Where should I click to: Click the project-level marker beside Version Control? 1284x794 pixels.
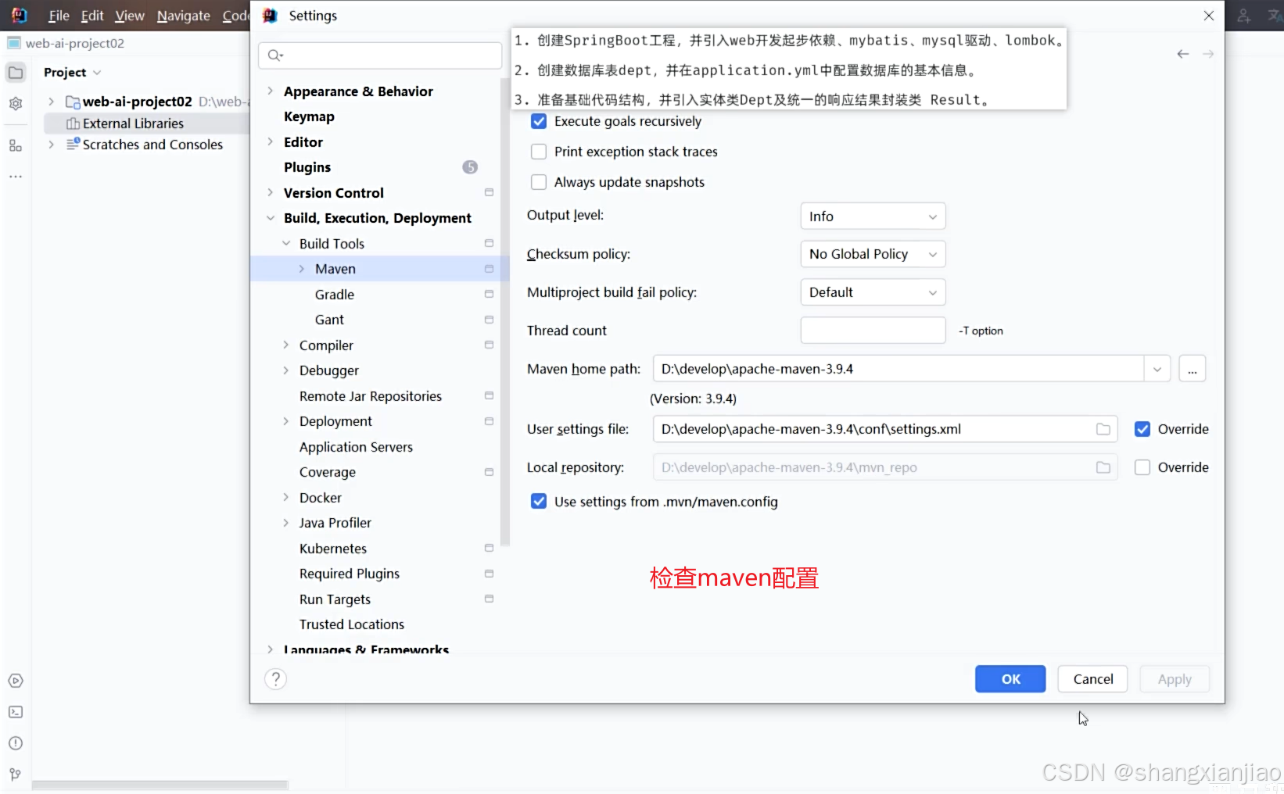click(489, 192)
